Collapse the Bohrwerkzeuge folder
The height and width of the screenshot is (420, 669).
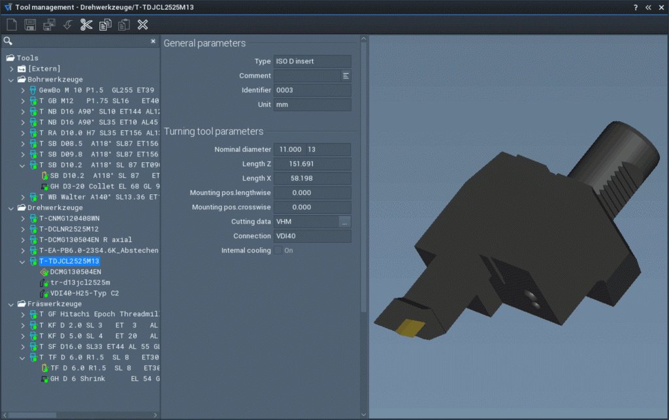point(12,80)
